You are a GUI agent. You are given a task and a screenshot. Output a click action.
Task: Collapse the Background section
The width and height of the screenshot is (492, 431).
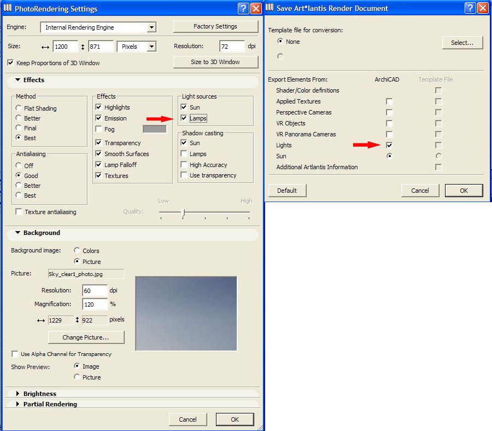coord(18,233)
